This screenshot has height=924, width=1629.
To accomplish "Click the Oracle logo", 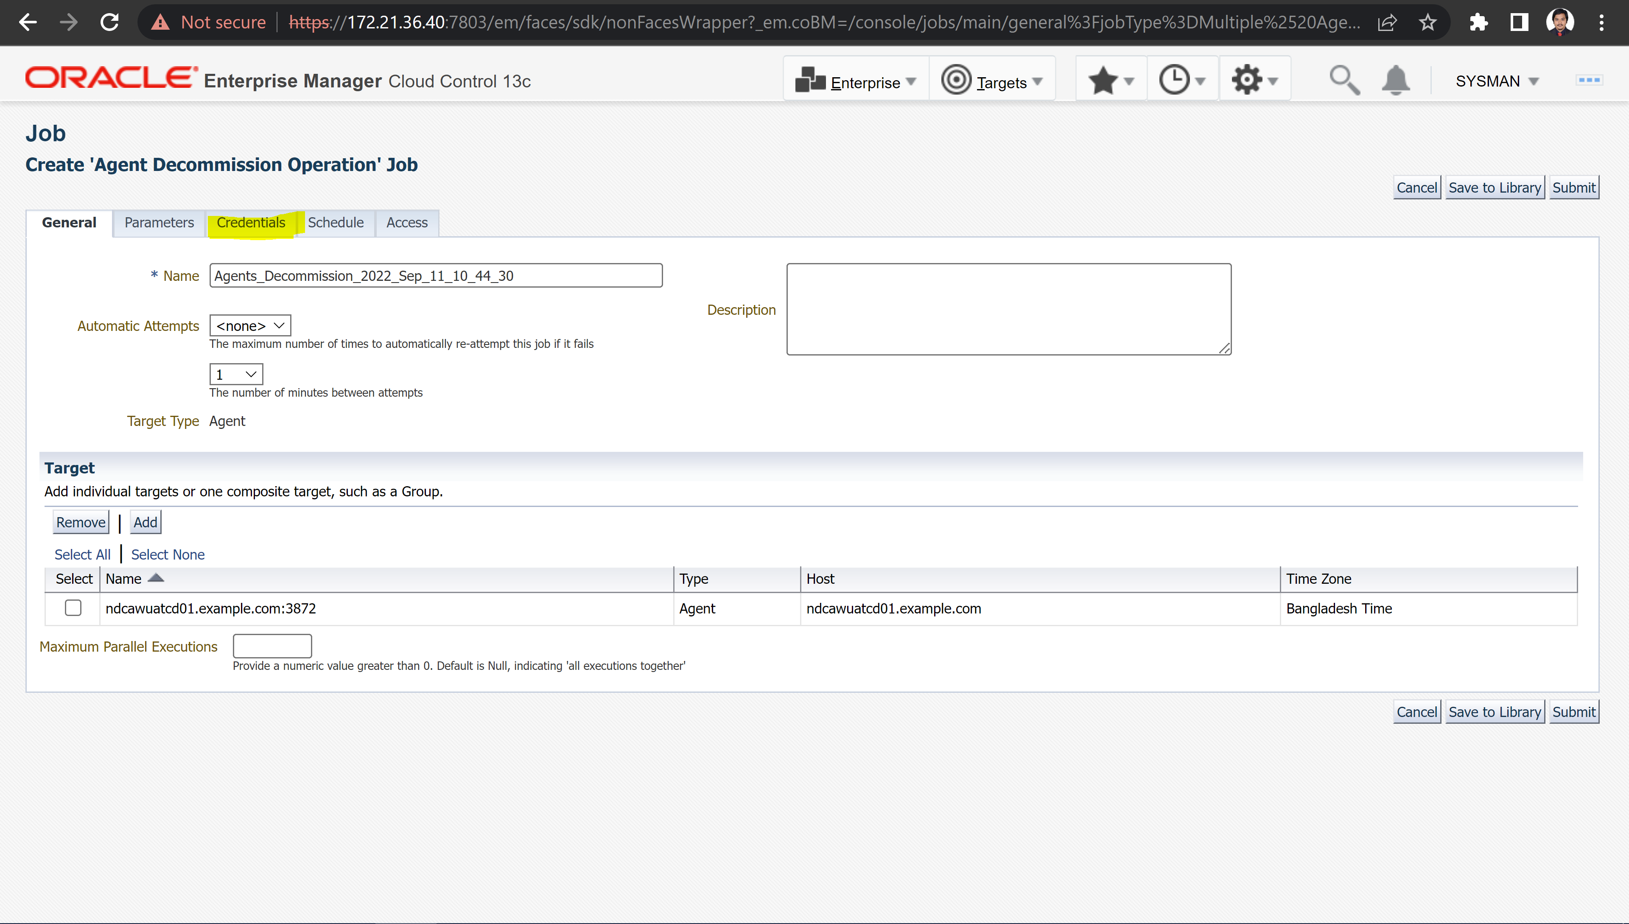I will pyautogui.click(x=111, y=77).
